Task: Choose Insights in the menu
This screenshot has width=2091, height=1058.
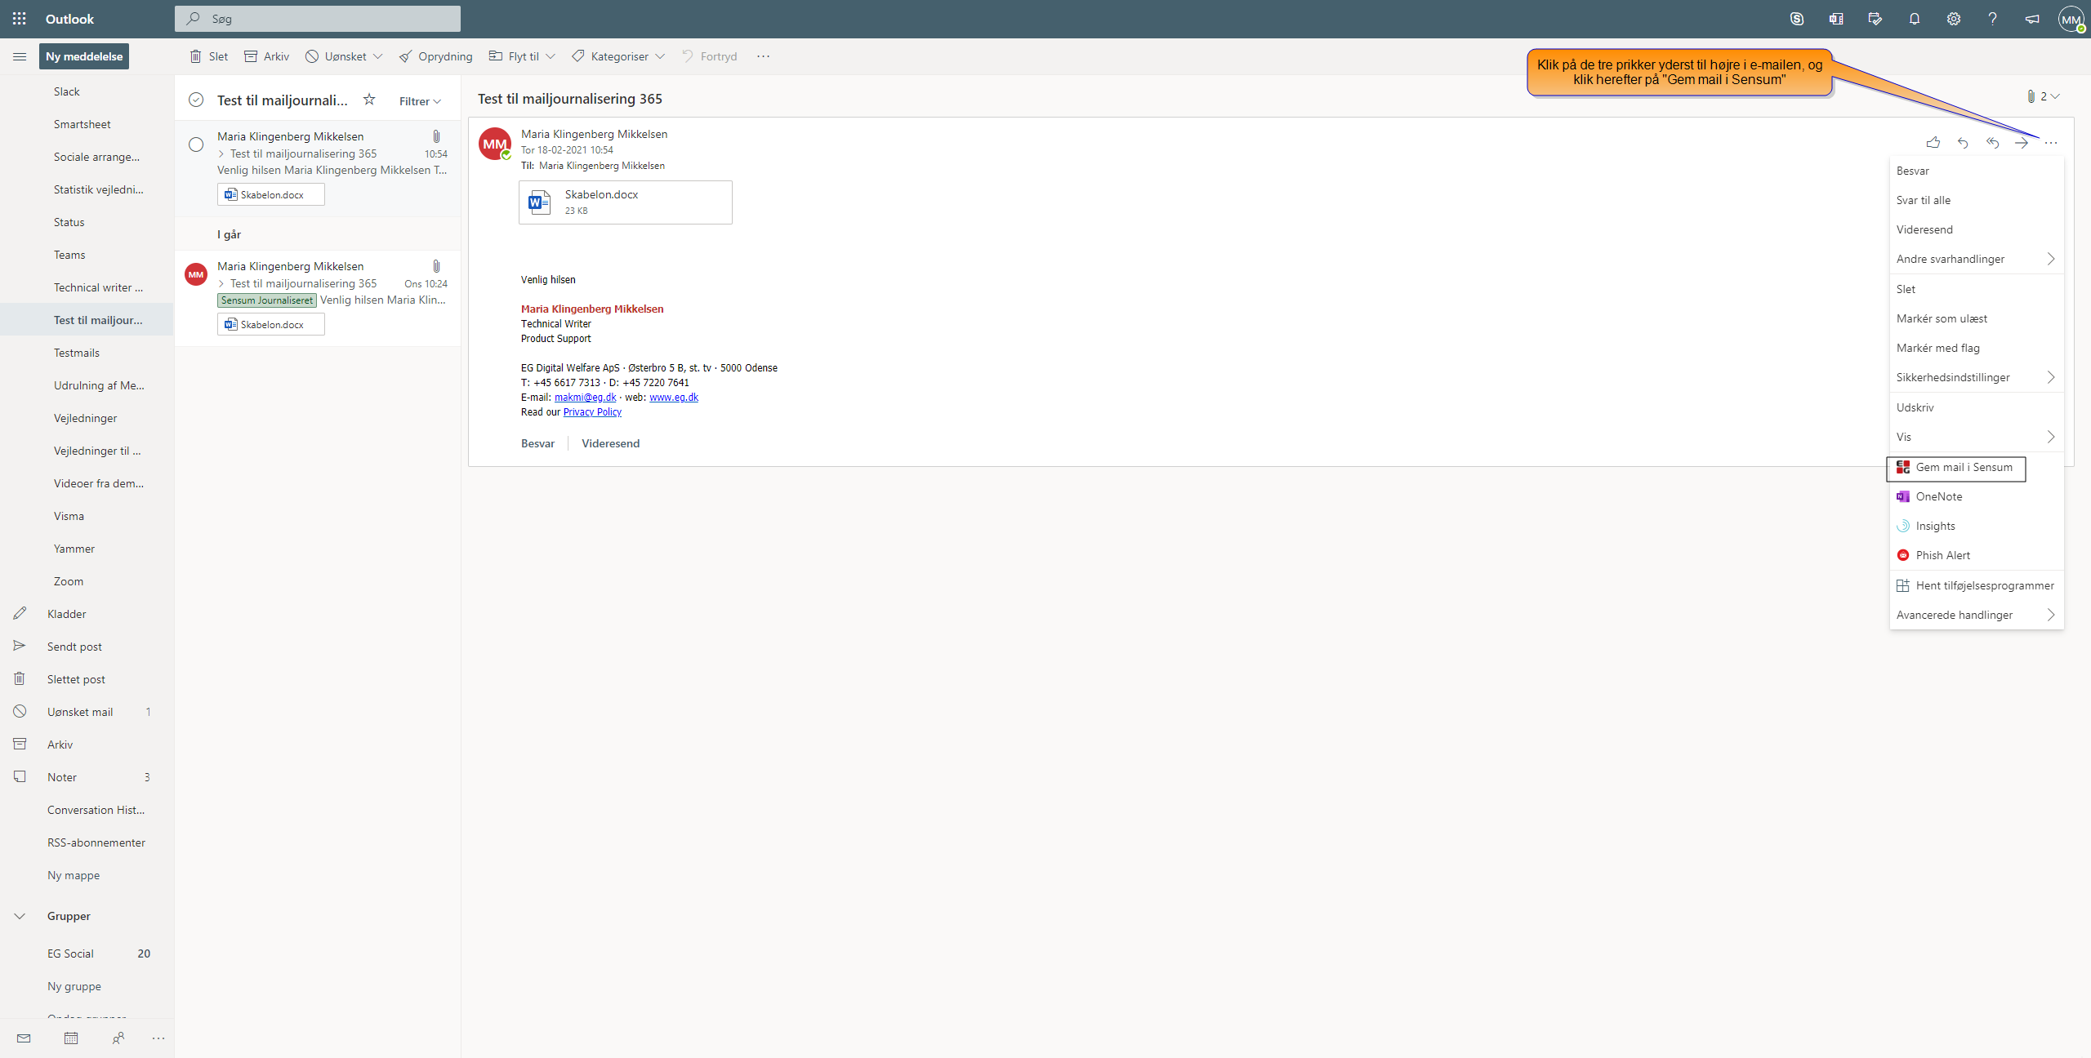Action: pos(1977,526)
